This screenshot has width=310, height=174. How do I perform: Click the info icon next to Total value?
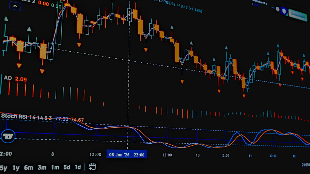(x=264, y=3)
